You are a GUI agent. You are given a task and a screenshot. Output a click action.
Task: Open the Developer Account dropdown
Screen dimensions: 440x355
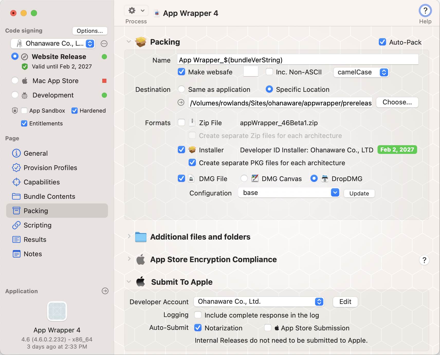click(259, 302)
